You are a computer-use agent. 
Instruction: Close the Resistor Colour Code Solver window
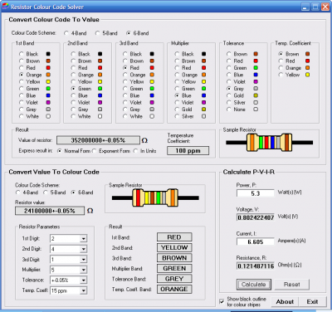point(325,7)
